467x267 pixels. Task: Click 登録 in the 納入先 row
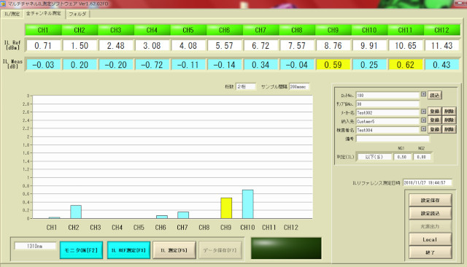coord(435,120)
